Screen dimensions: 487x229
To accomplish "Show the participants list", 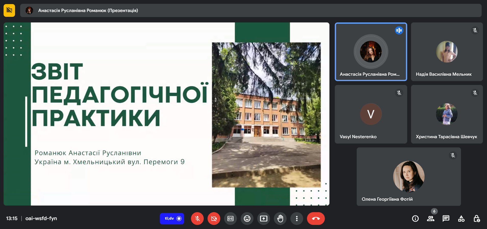I will click(x=431, y=219).
